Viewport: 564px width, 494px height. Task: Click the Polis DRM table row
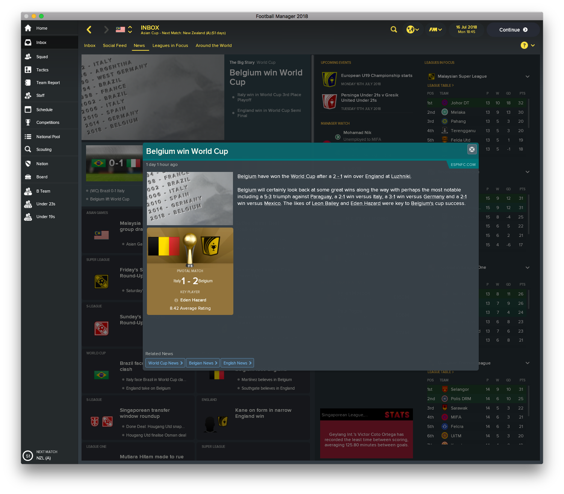pos(476,399)
